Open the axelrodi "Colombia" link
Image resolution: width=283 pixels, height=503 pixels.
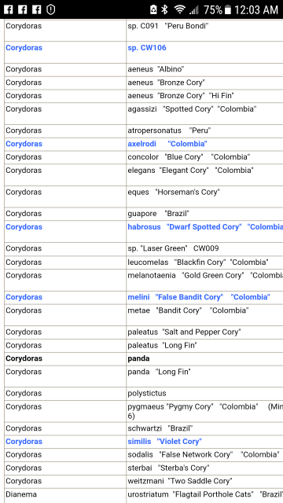coord(167,144)
